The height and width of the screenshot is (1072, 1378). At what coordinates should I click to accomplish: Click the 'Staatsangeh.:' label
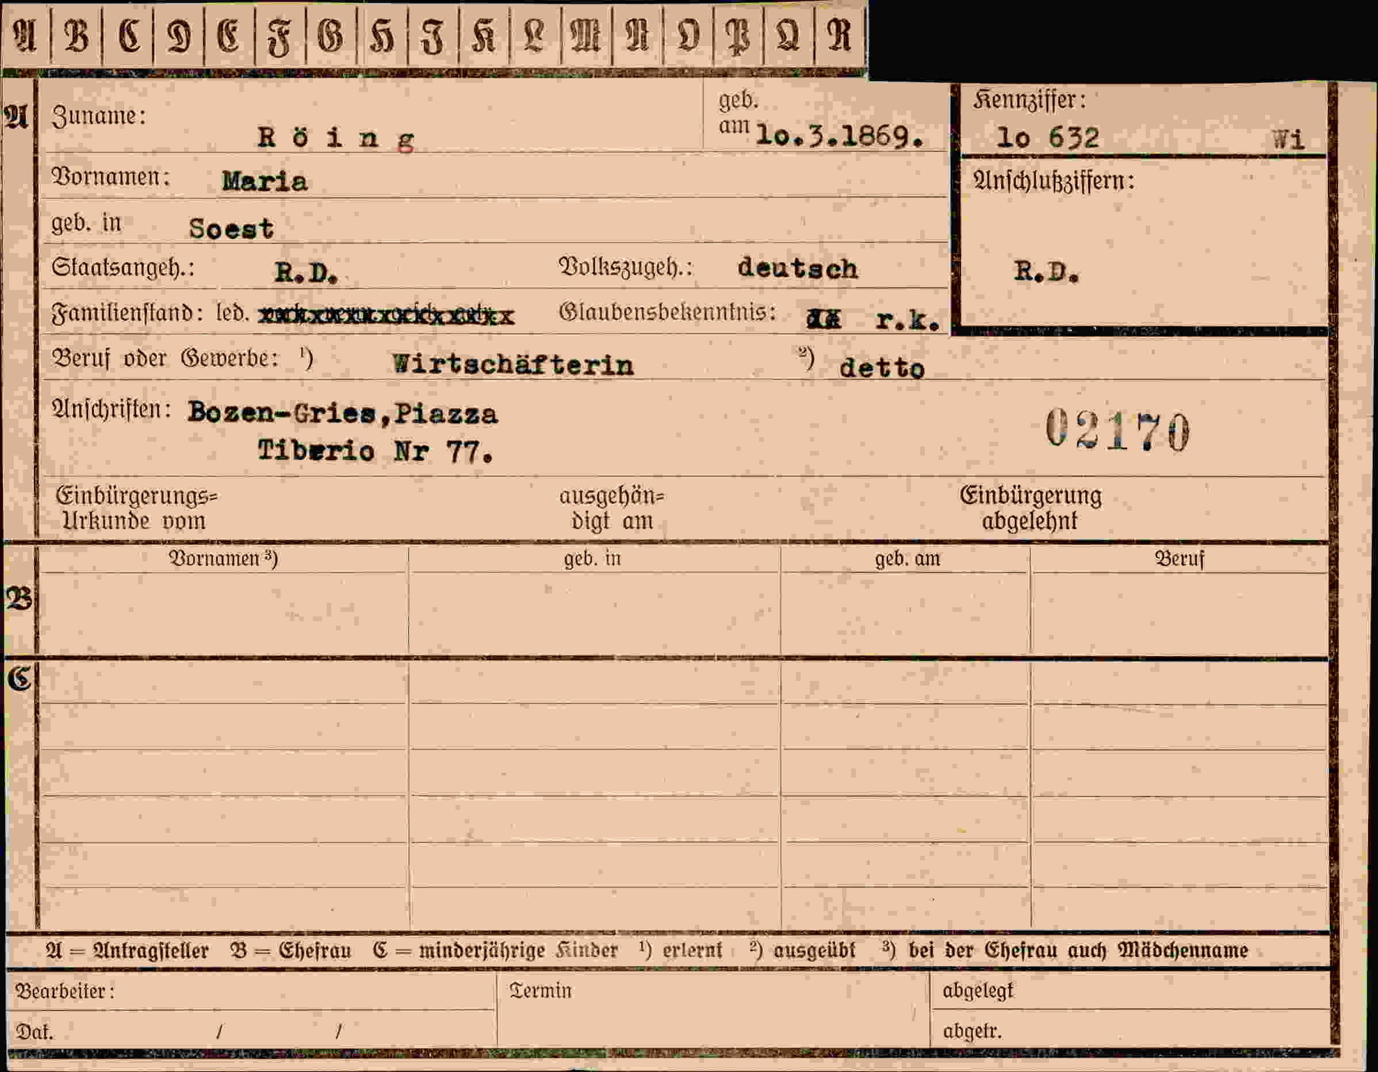(x=124, y=268)
